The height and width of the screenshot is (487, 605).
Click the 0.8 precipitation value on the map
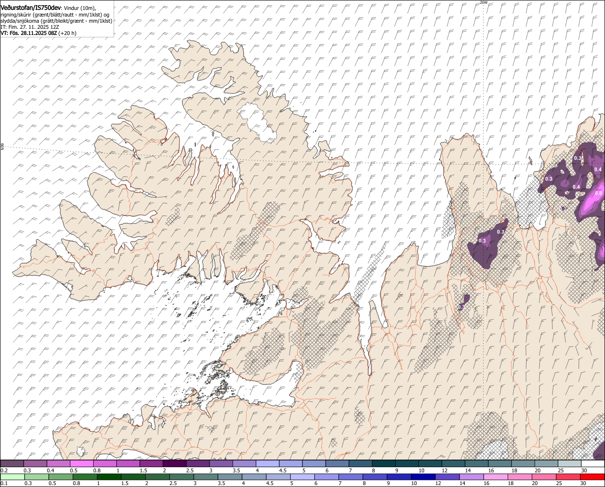598,193
